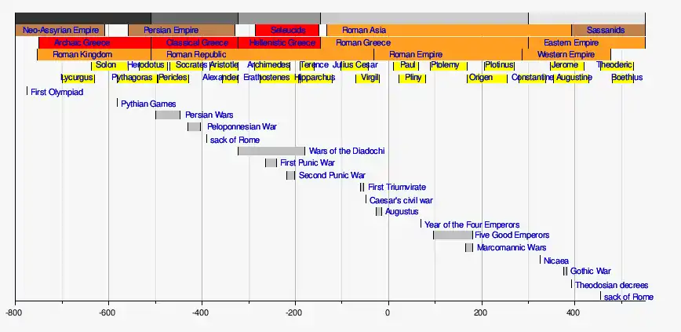Select the Pythagoras name label

pos(132,78)
